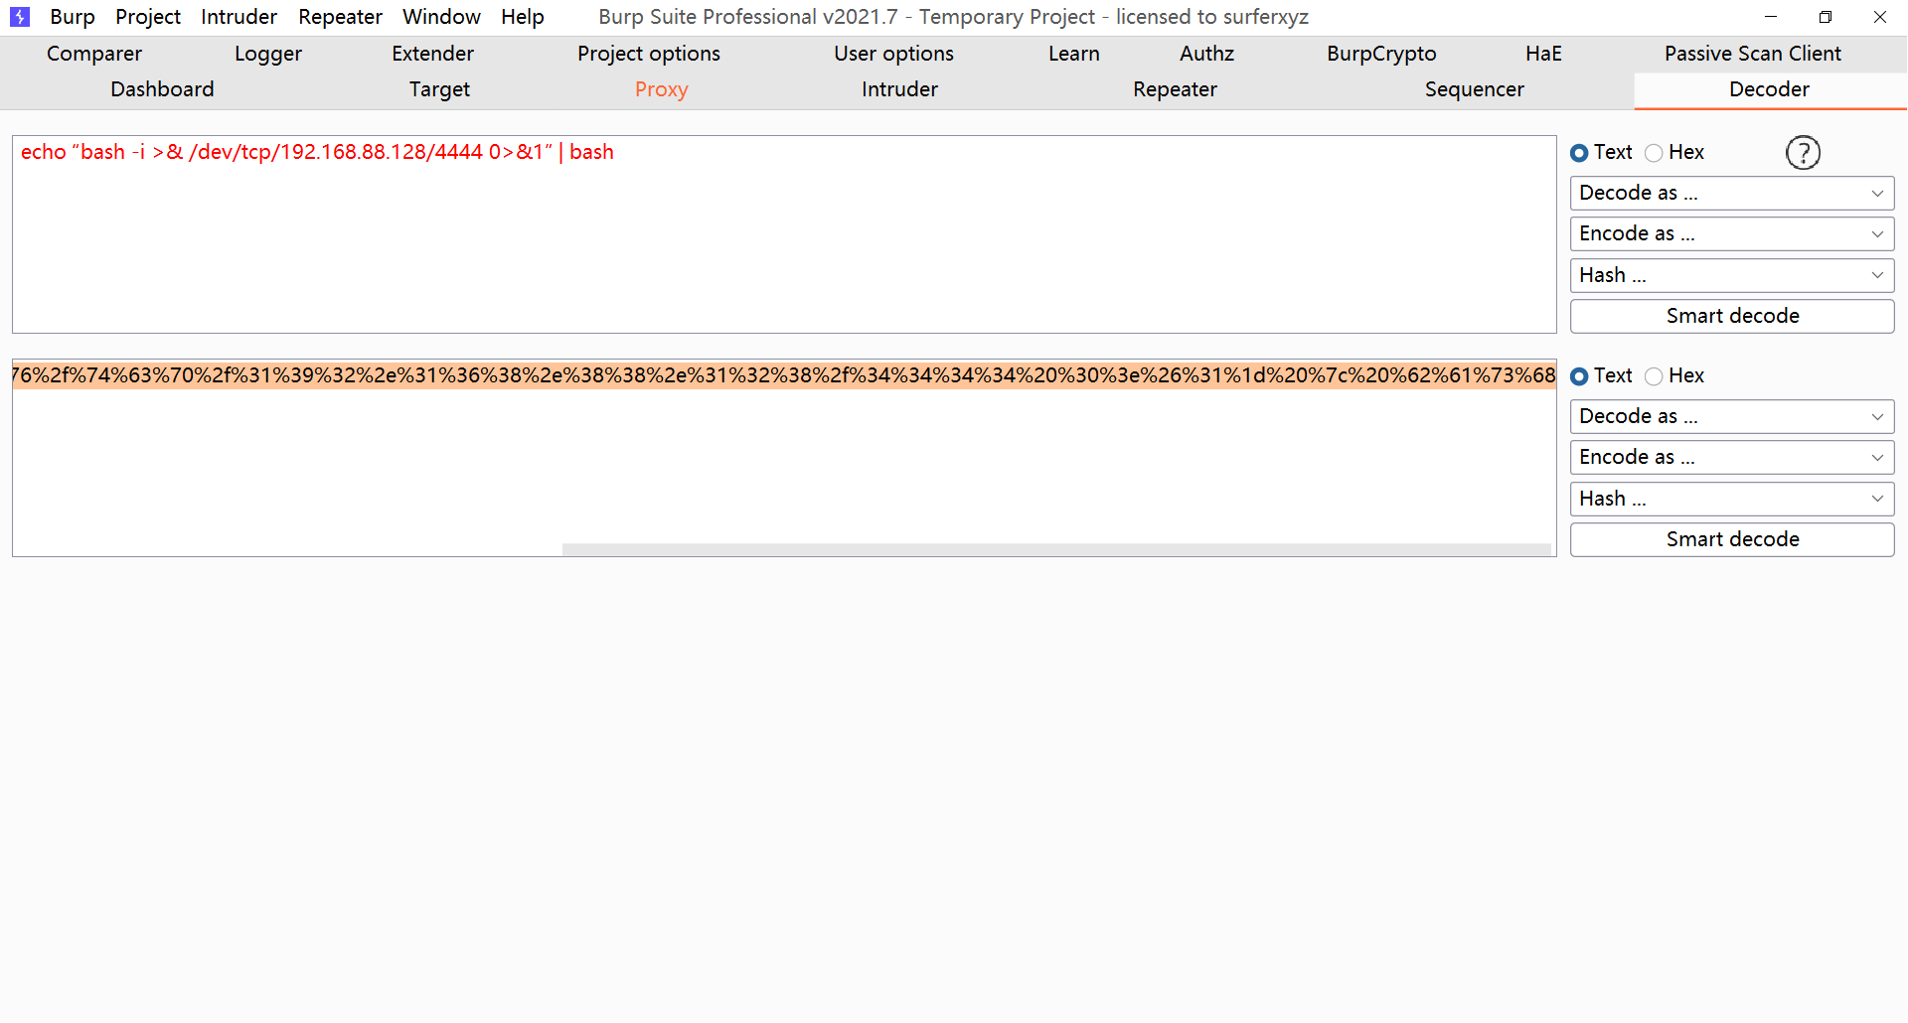Open the Project options tab
Screen dimensions: 1908x1023
coord(649,54)
